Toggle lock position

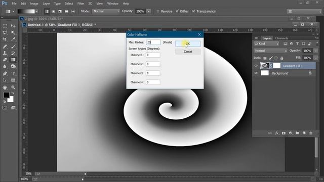point(276,58)
